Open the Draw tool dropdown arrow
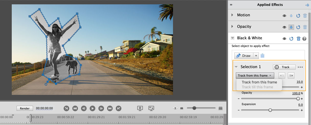This screenshot has height=125, width=311. pyautogui.click(x=256, y=56)
